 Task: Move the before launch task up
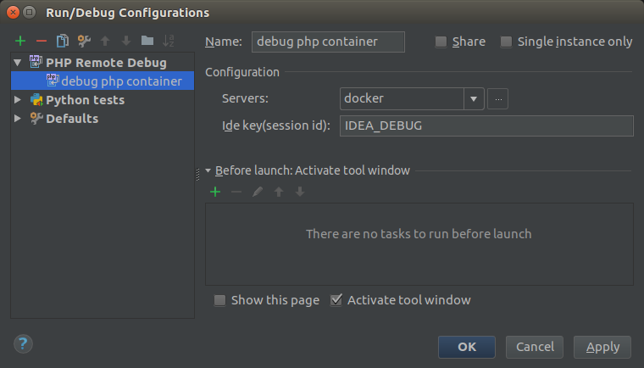[279, 192]
